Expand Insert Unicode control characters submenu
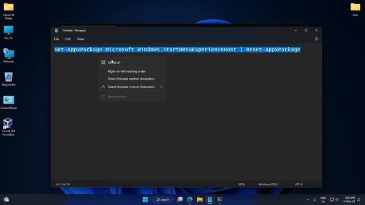Viewport: 365px width, 205px height. coord(132,87)
